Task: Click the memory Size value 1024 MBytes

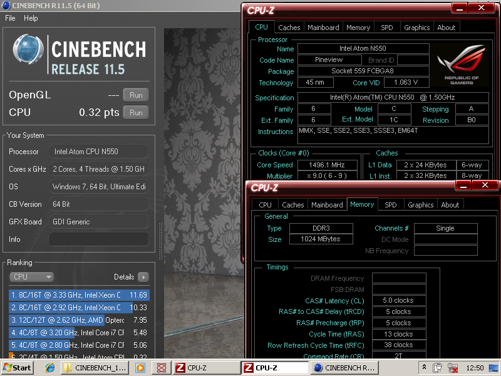Action: 321,239
